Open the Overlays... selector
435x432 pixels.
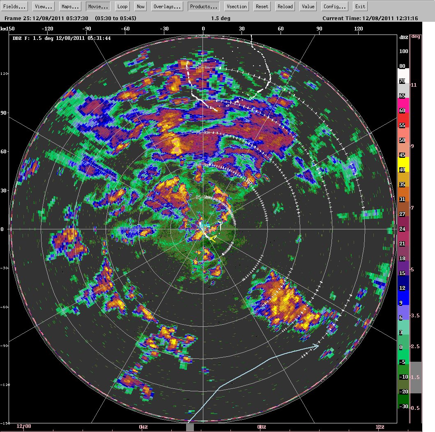pos(167,6)
